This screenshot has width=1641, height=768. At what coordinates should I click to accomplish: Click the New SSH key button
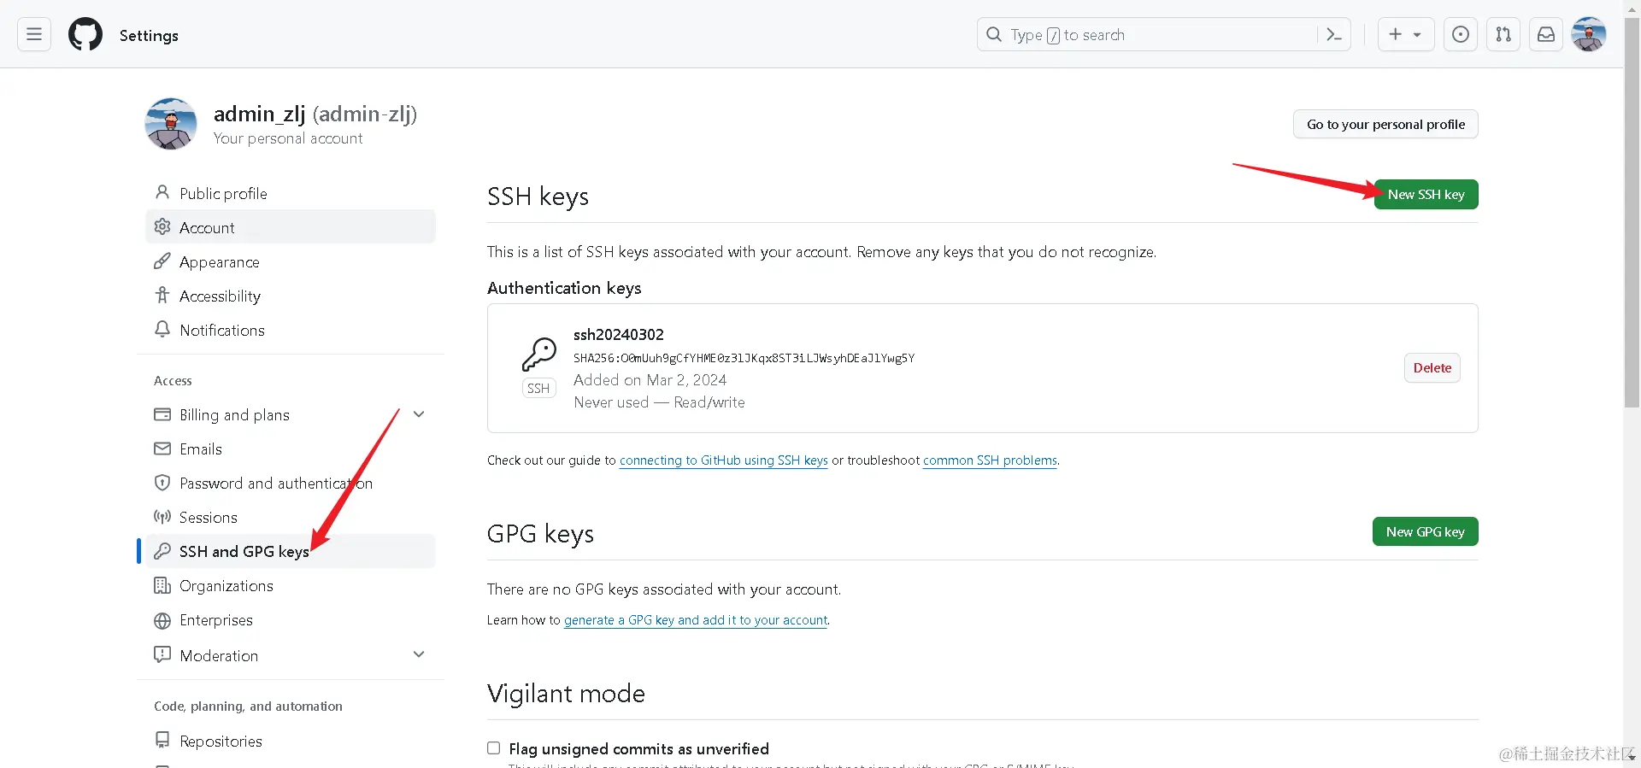[1426, 195]
